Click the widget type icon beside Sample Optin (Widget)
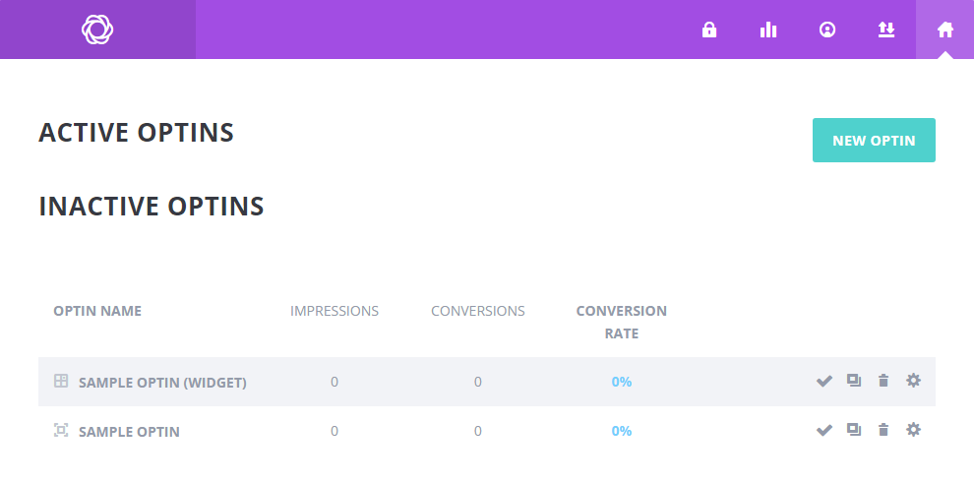974x482 pixels. click(61, 381)
